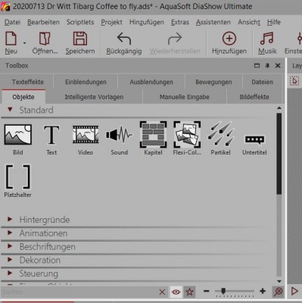Undo with the Rückgängig arrow
Screen dimensions: 302x303
[124, 39]
